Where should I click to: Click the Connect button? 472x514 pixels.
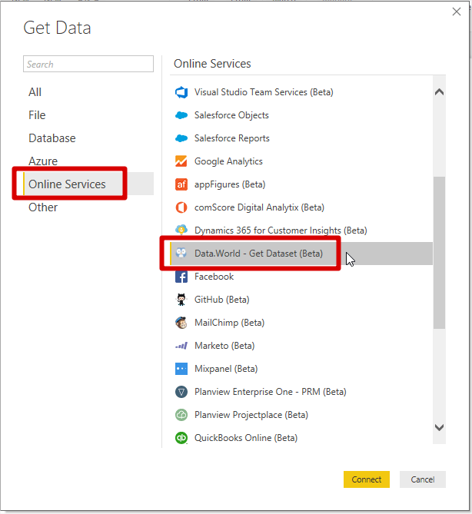click(367, 479)
